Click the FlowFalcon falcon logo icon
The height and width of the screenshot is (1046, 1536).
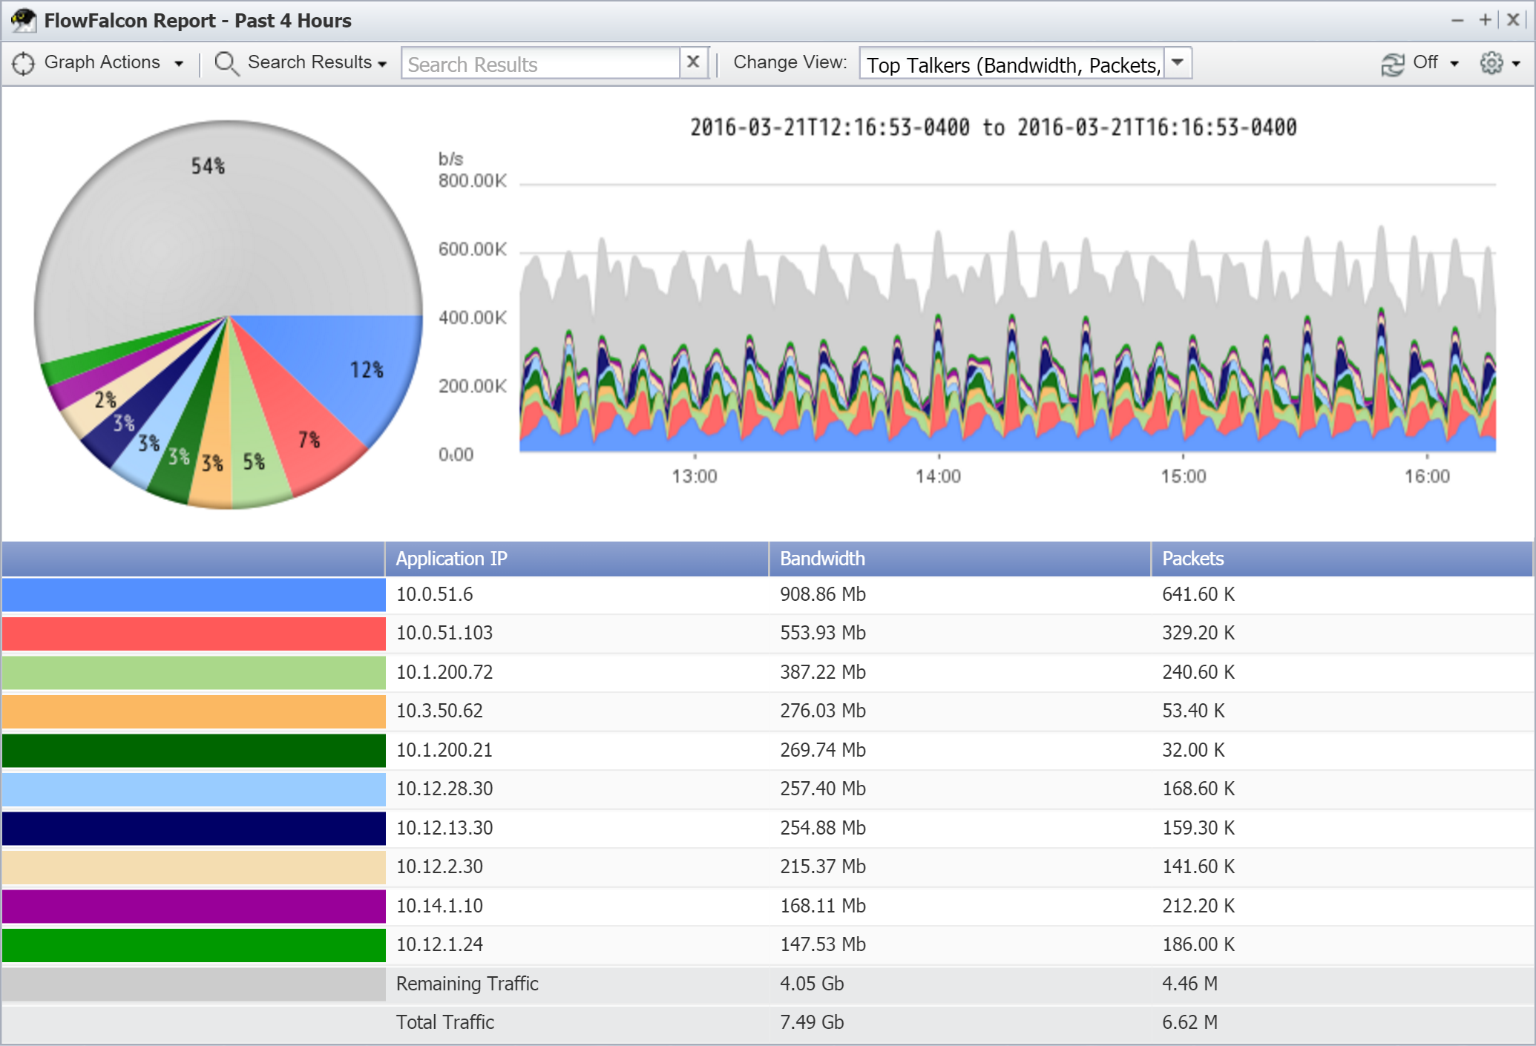tap(24, 20)
